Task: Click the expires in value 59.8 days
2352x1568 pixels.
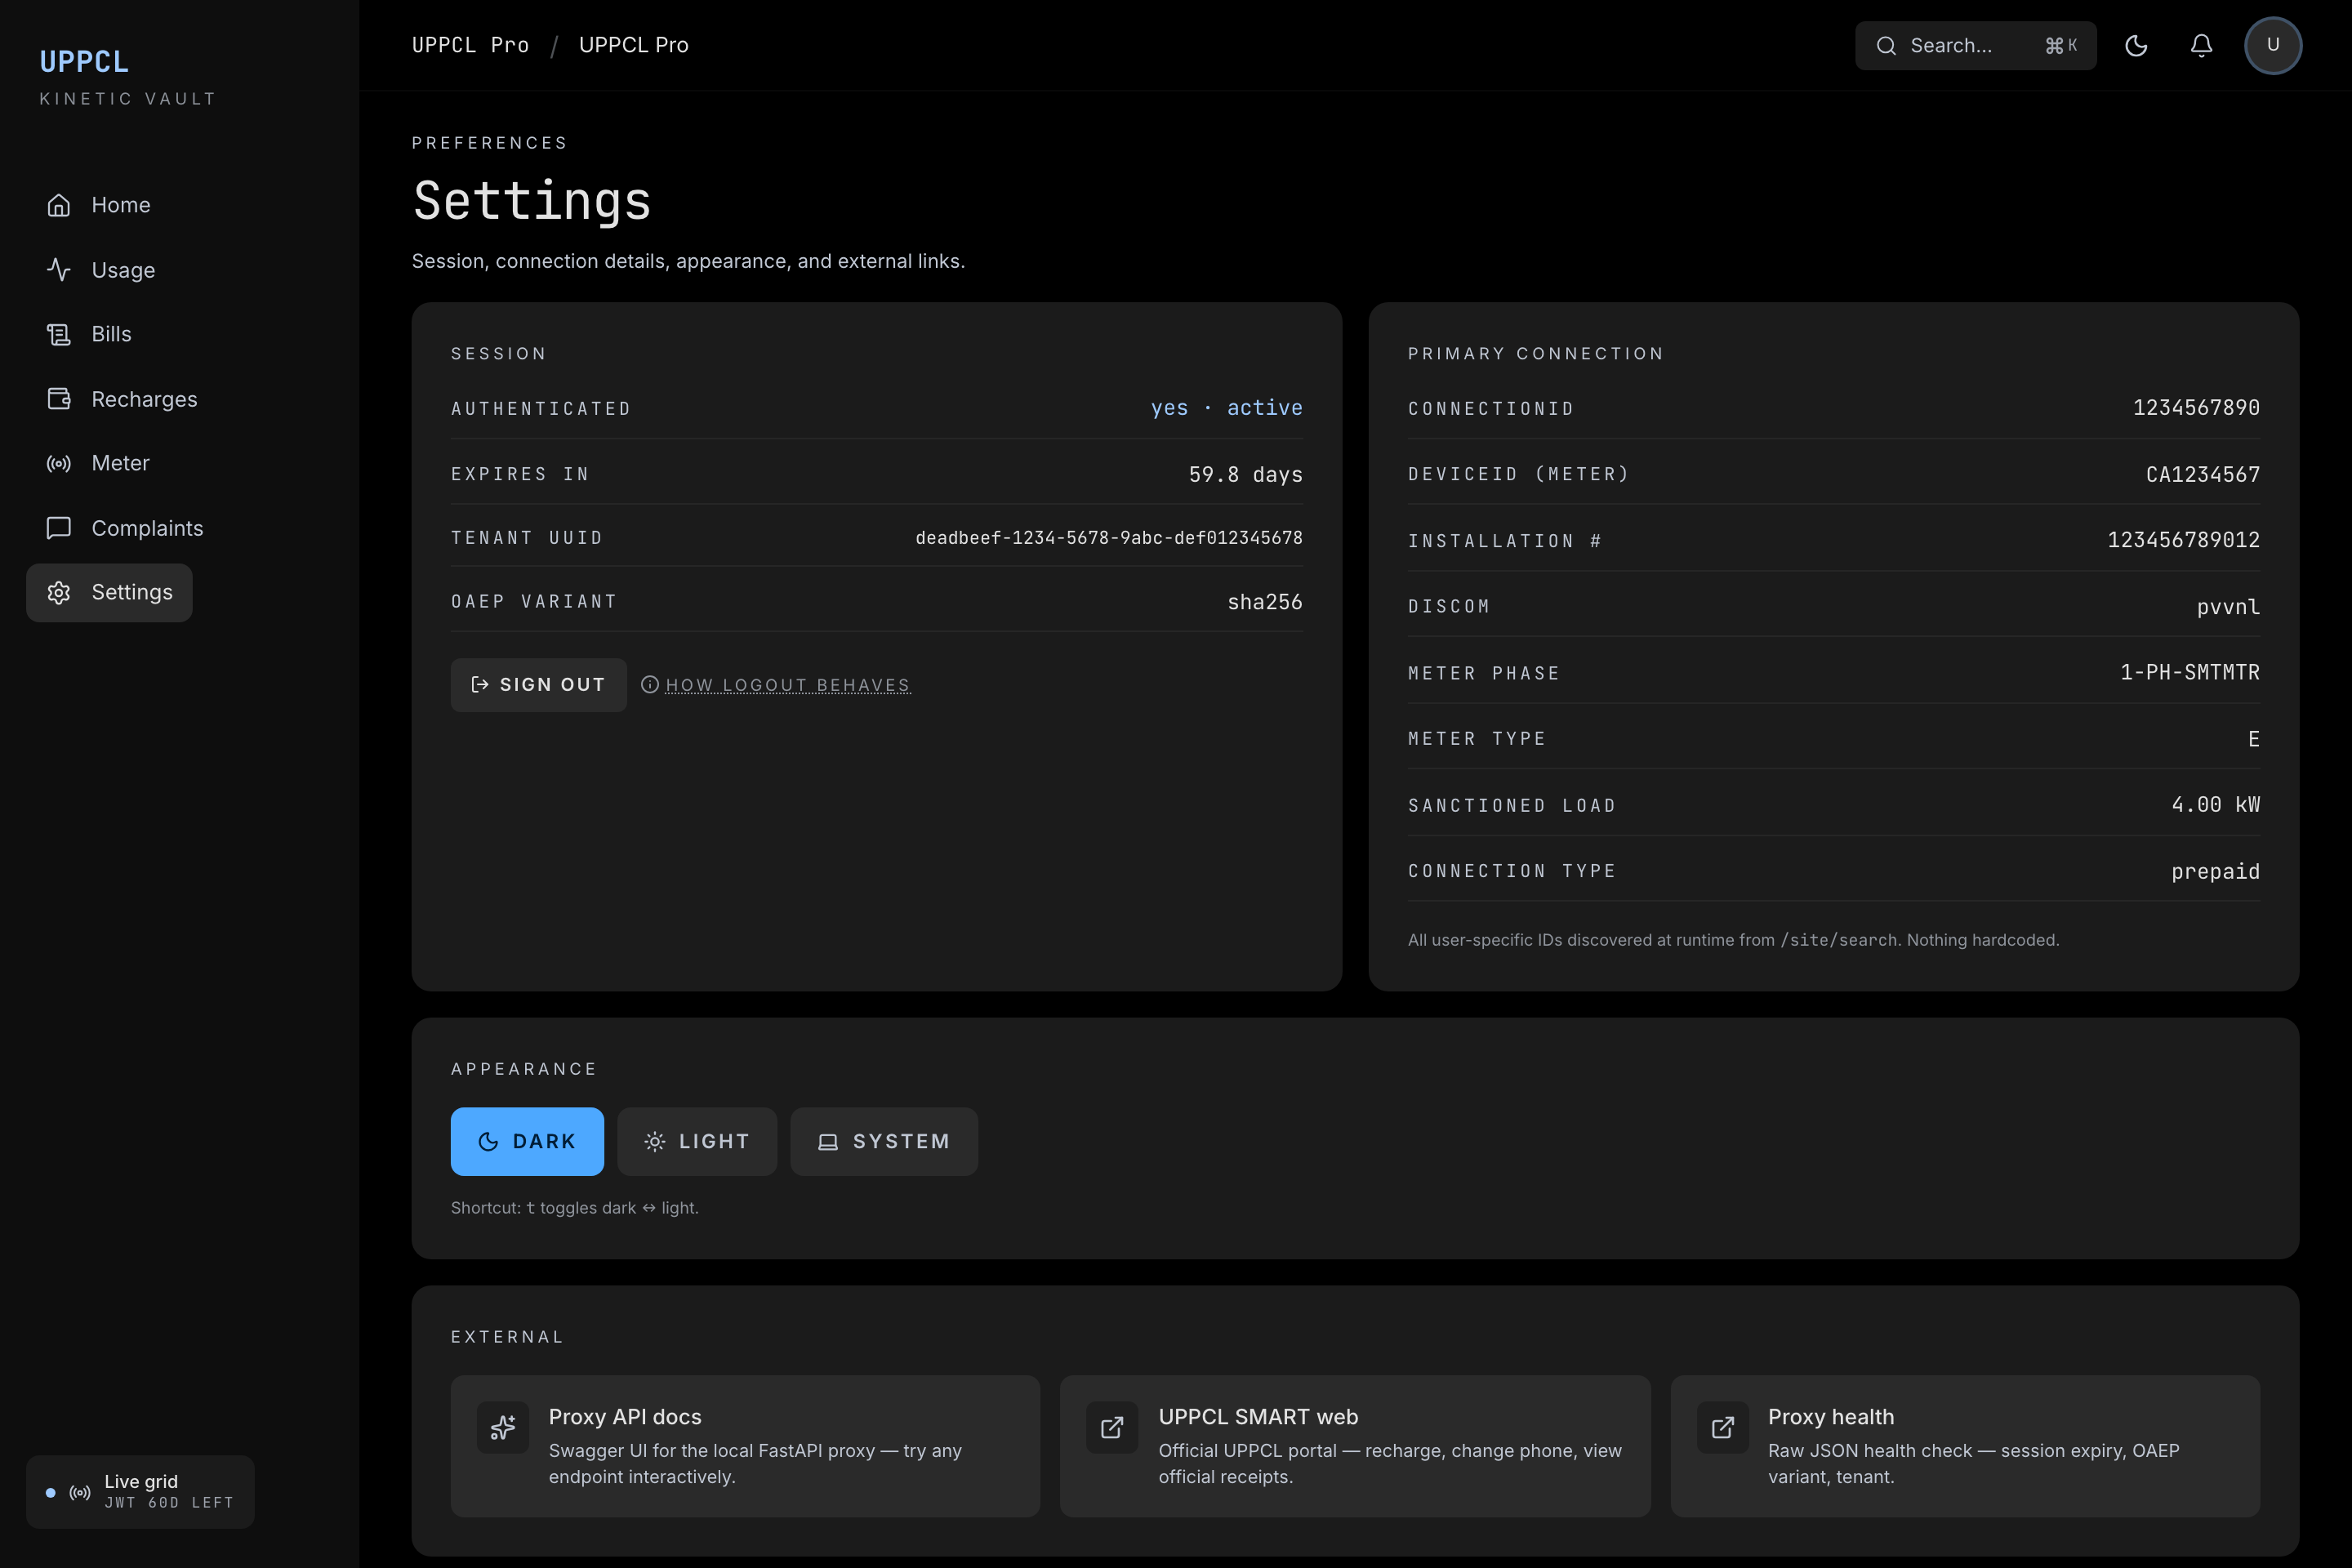Action: pyautogui.click(x=1246, y=475)
